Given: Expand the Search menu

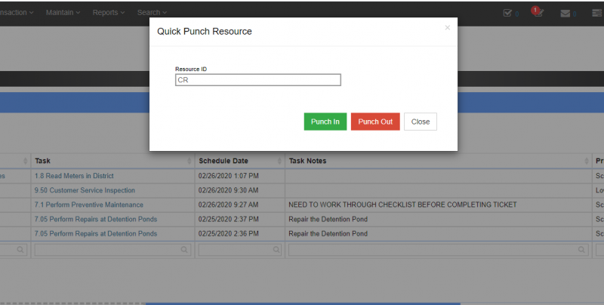Looking at the screenshot, I should coord(152,13).
